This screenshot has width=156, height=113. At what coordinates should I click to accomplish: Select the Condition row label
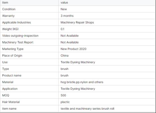[x=9, y=9]
